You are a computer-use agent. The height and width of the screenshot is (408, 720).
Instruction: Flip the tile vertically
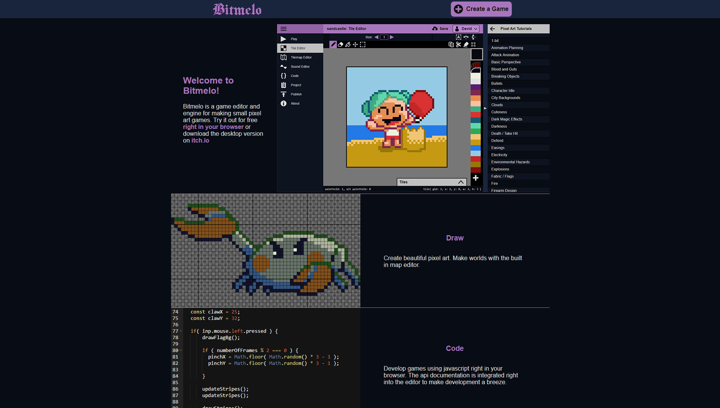click(473, 37)
